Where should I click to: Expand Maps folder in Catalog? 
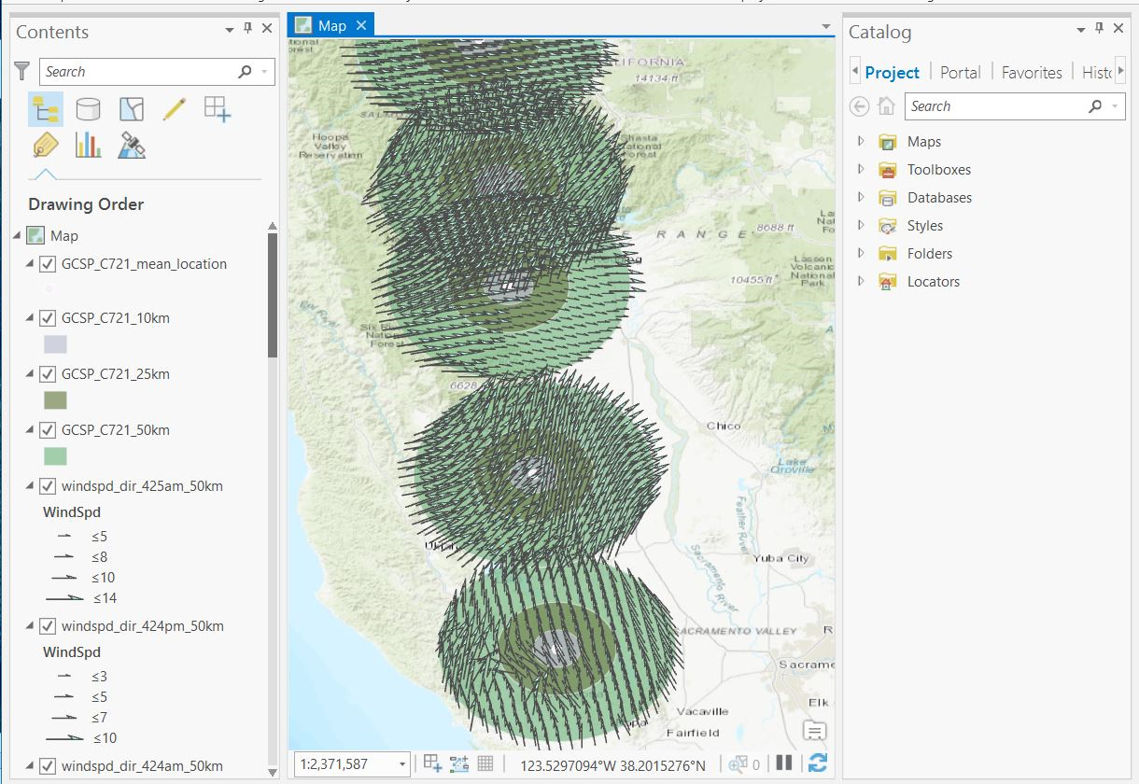(x=861, y=142)
